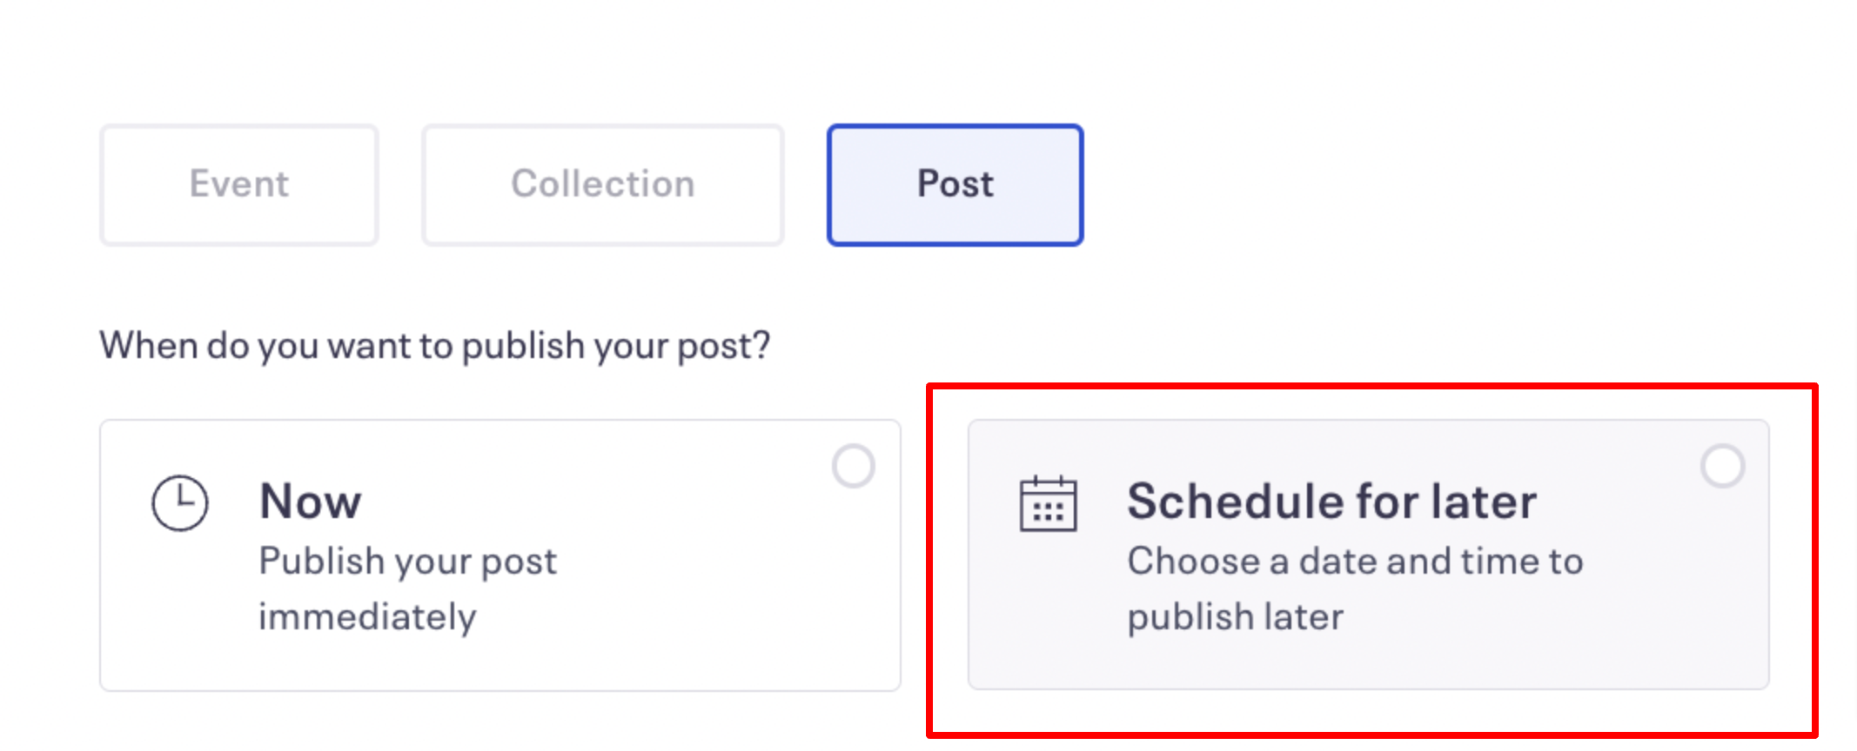The width and height of the screenshot is (1857, 751).
Task: Select the Schedule for later radio button
Action: pyautogui.click(x=1722, y=466)
